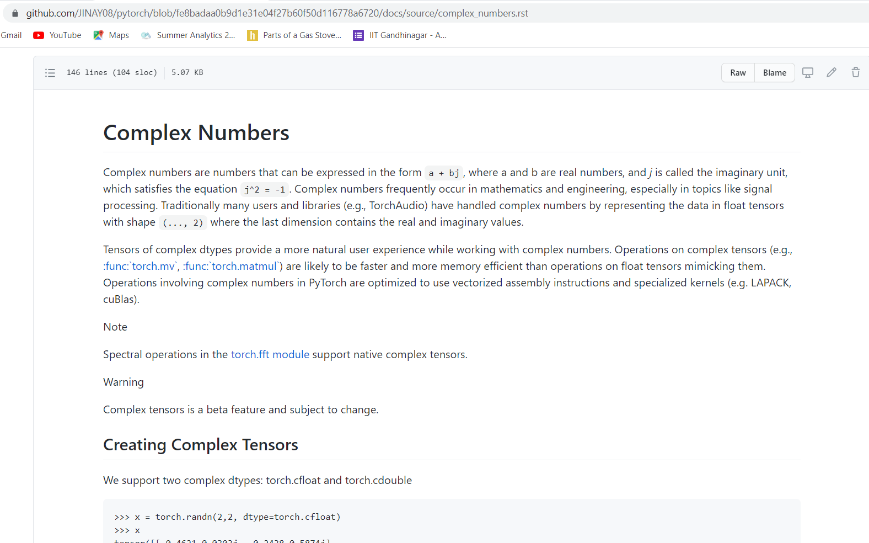The image size is (869, 543).
Task: Open the torch.fft module link
Action: [270, 354]
